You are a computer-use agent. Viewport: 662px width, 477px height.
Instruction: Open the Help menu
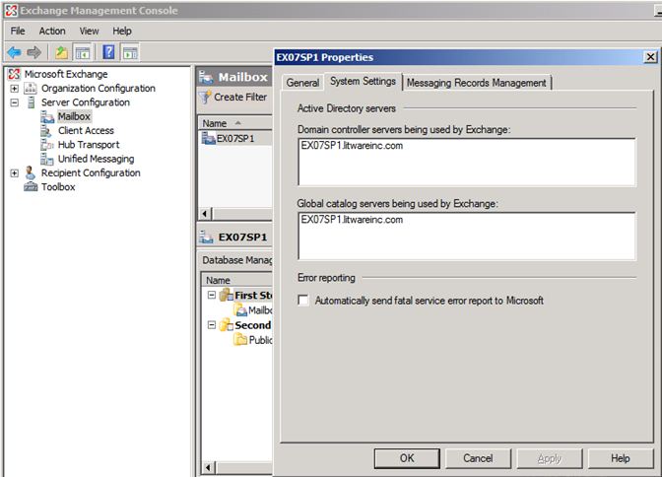point(122,32)
